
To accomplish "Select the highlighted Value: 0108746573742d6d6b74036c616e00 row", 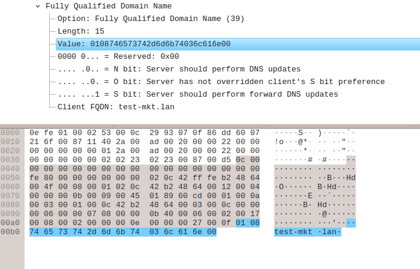I will click(x=238, y=44).
